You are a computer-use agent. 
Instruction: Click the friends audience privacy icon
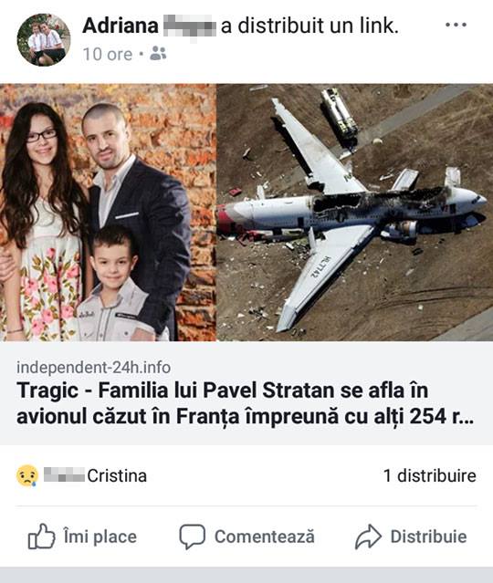coord(158,54)
